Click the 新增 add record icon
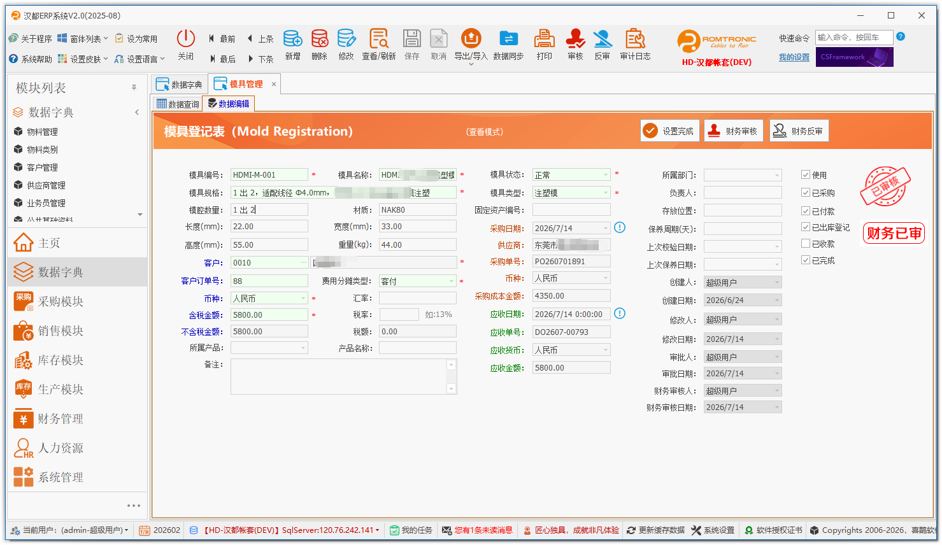The image size is (942, 545). [292, 39]
